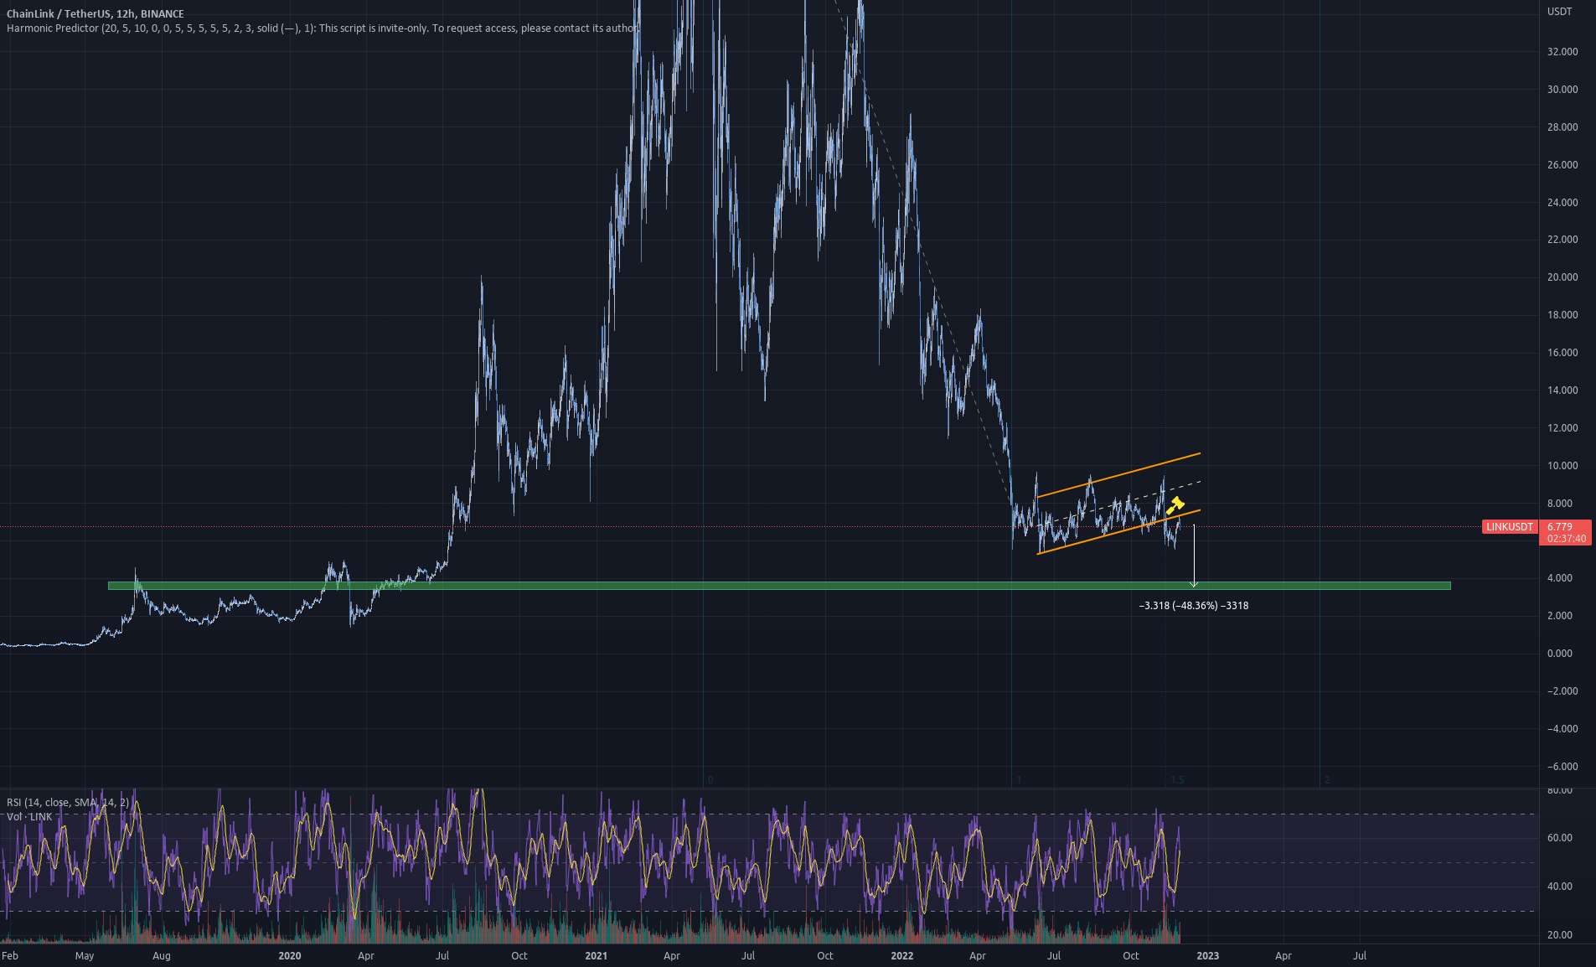Click the 30.000 price axis label

(x=1562, y=90)
